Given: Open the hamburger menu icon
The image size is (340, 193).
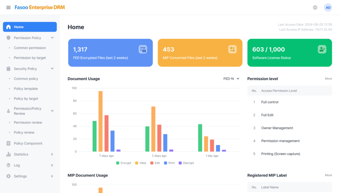Looking at the screenshot, I should click(8, 7).
